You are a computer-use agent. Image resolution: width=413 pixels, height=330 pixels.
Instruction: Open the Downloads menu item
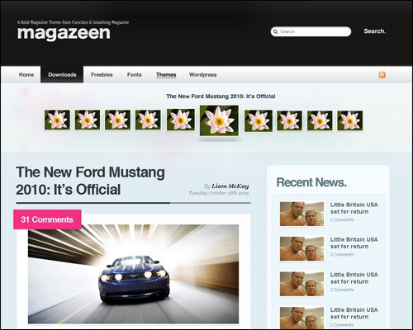[x=62, y=74]
